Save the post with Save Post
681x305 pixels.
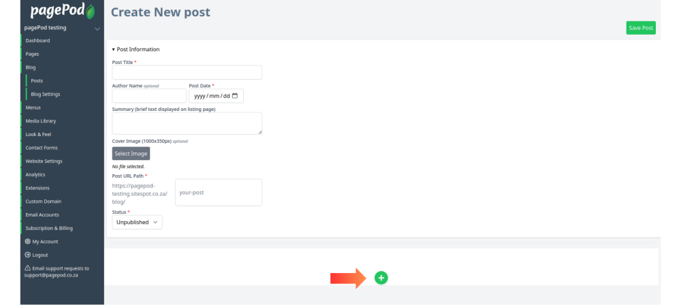pos(641,28)
